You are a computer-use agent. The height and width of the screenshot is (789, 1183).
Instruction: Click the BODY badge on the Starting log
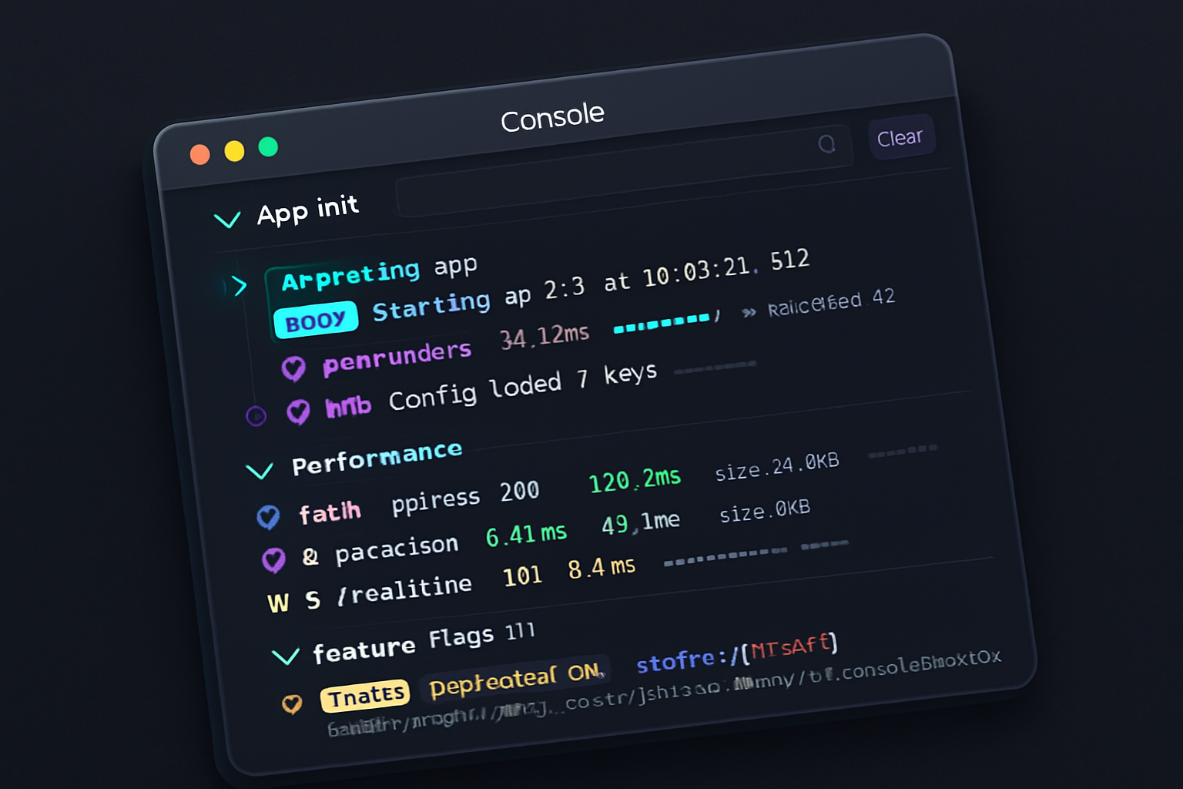[315, 317]
